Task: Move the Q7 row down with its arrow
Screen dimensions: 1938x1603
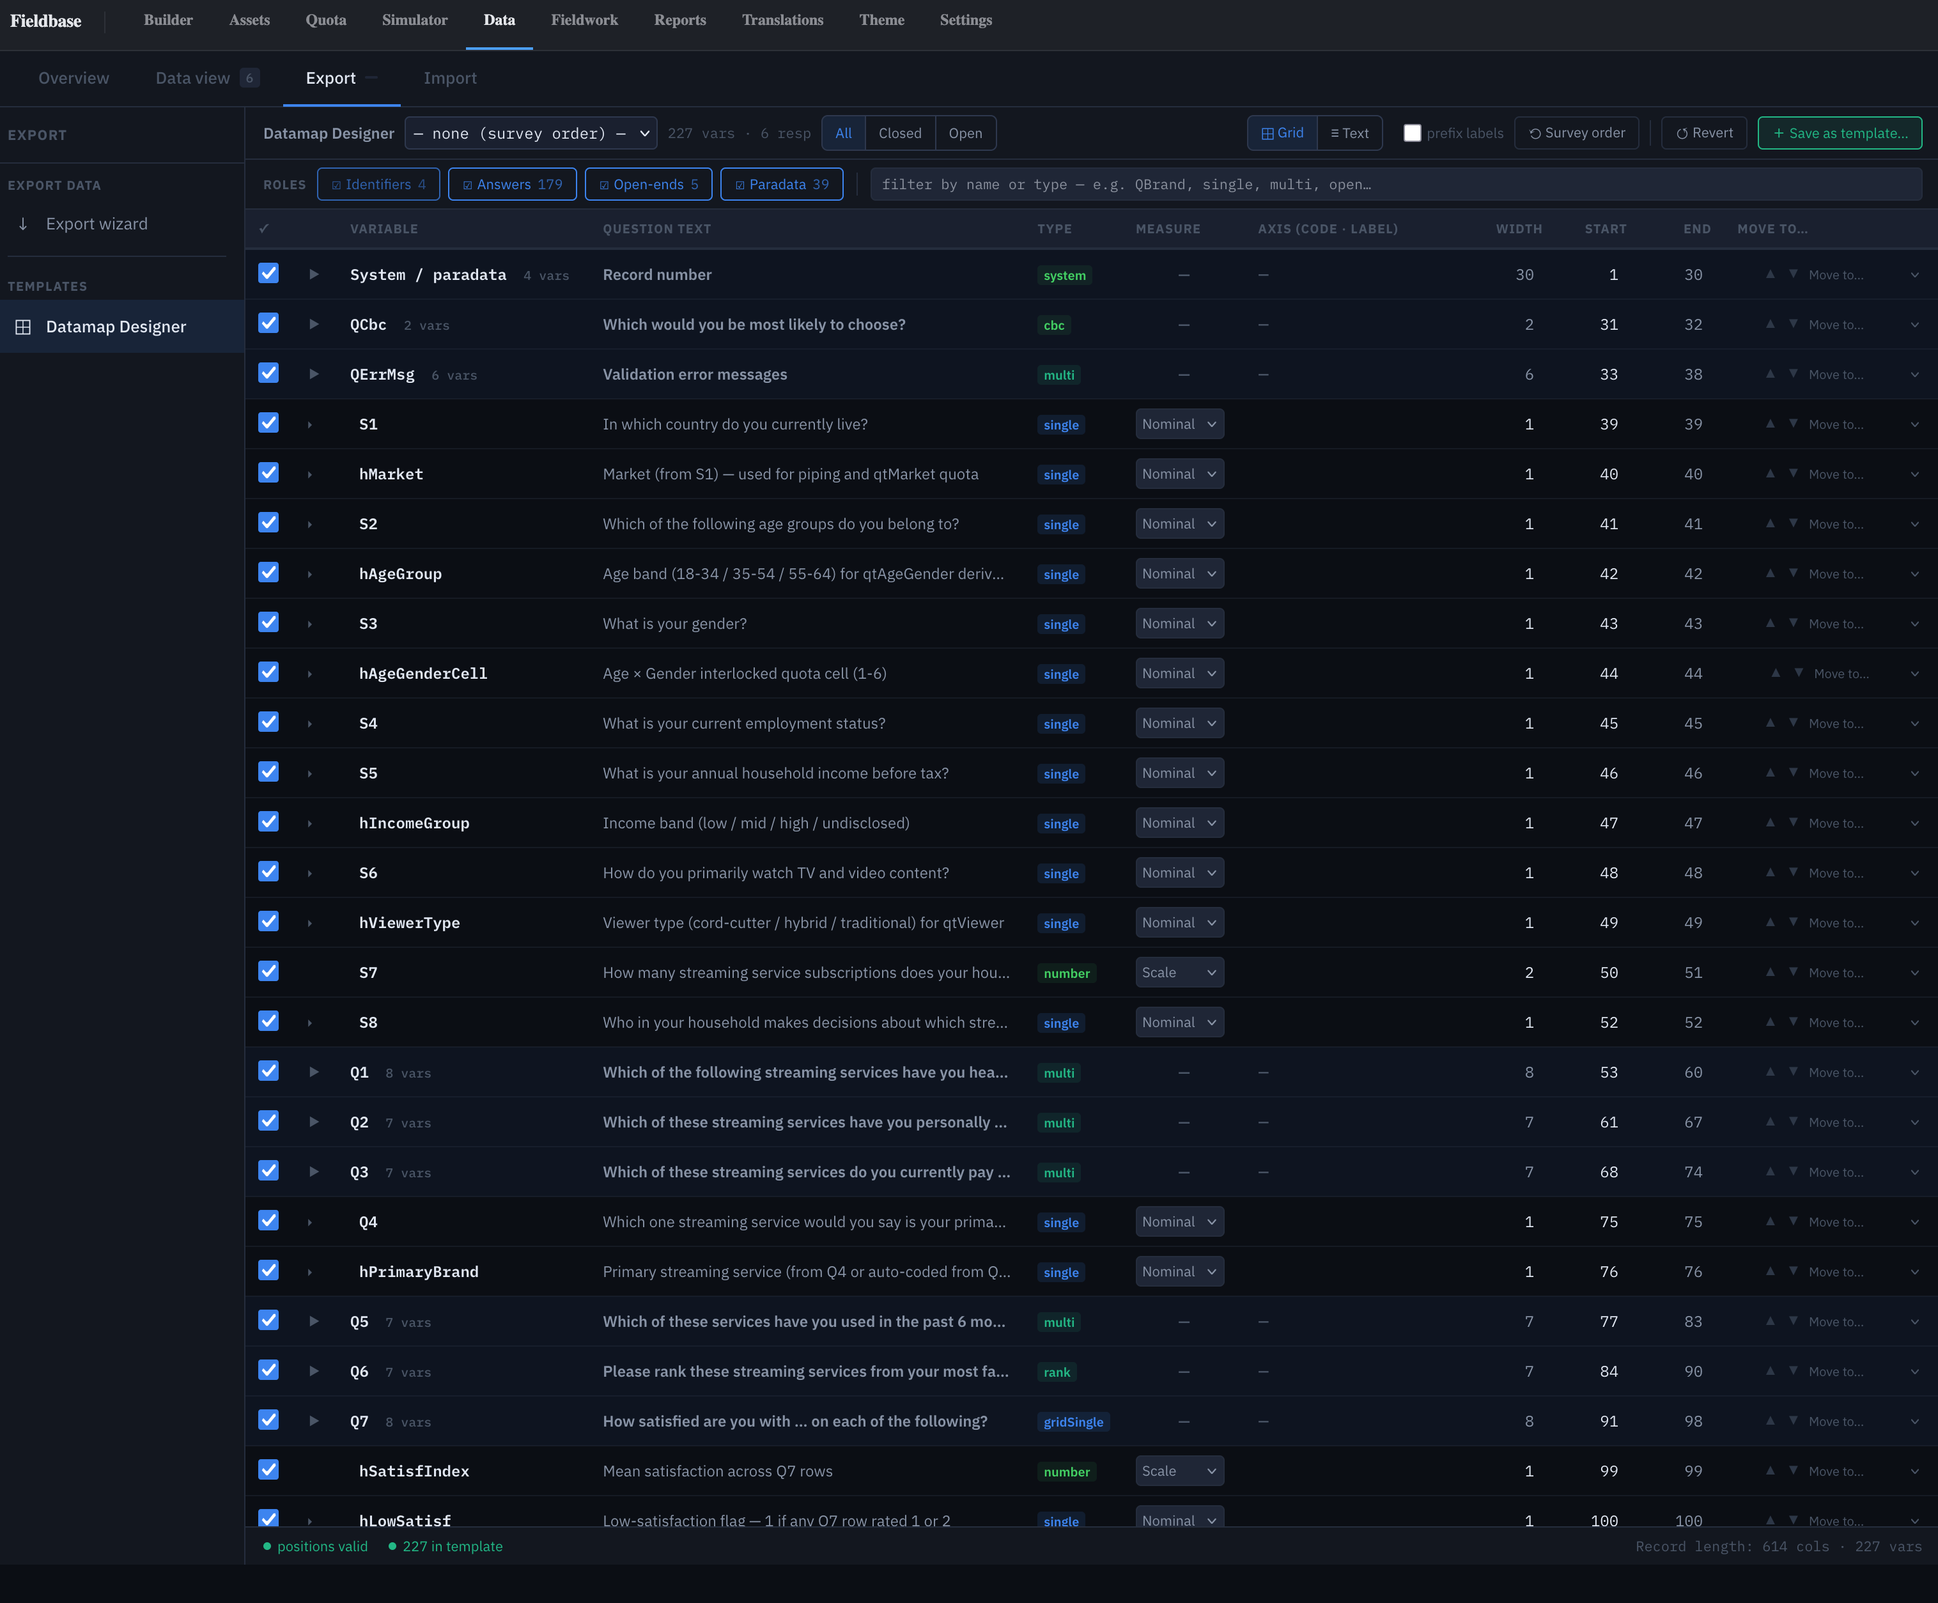Action: tap(1793, 1420)
